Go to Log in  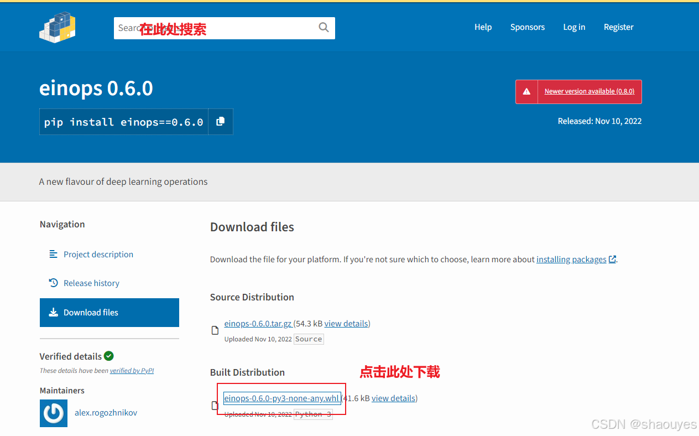(574, 27)
